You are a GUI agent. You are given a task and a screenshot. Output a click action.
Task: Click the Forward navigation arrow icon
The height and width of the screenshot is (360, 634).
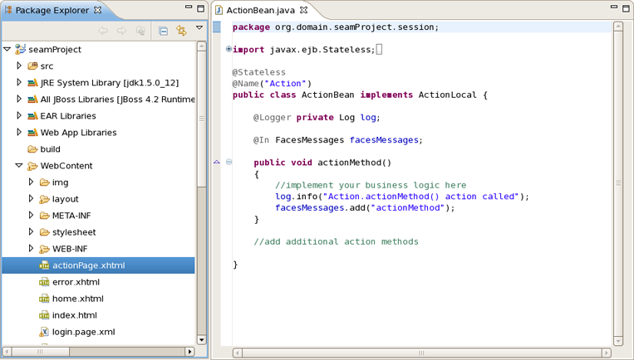121,30
